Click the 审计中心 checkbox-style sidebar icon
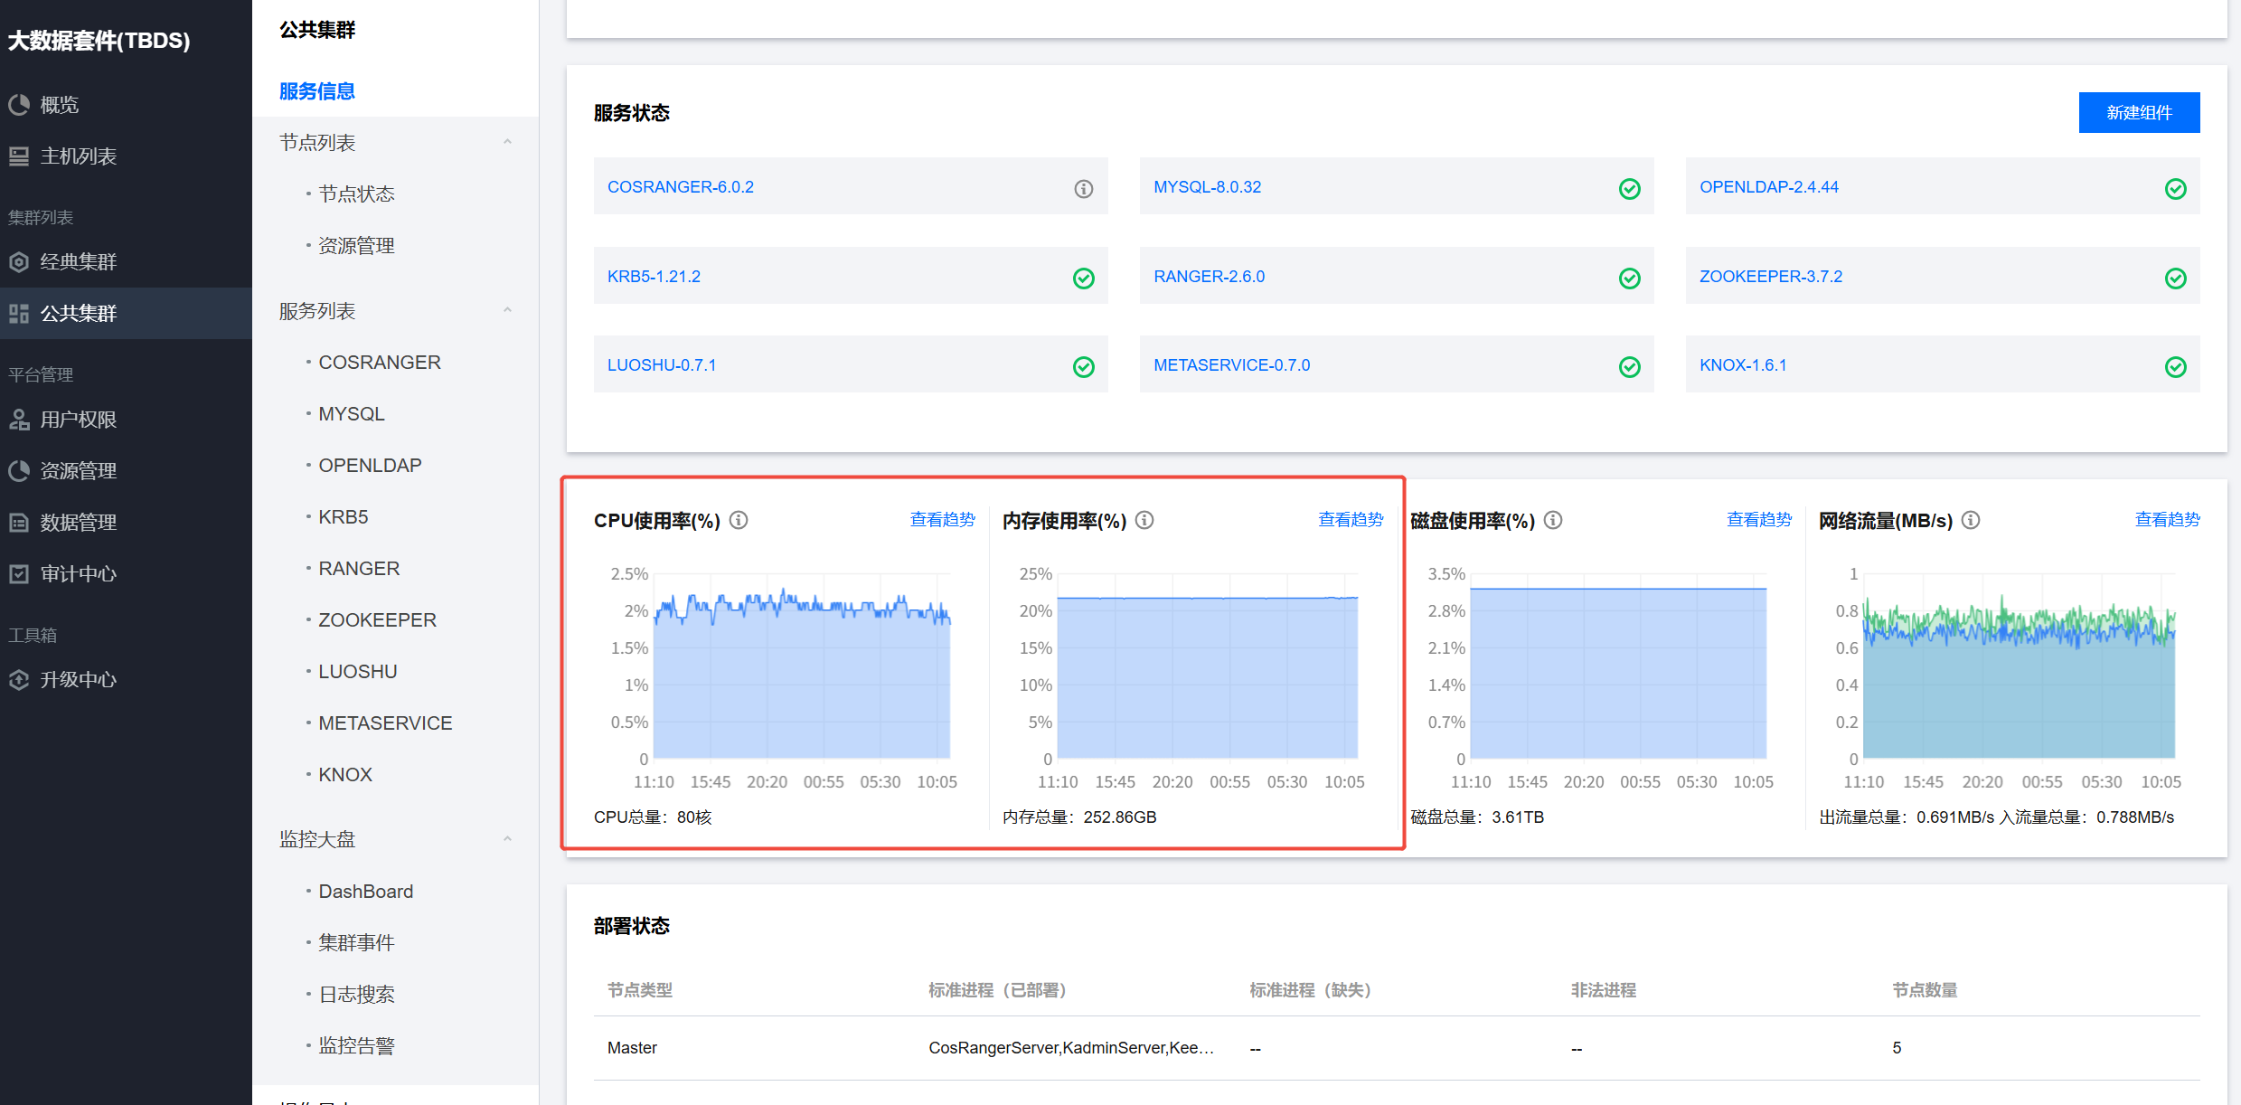Viewport: 2241px width, 1105px height. click(x=19, y=574)
